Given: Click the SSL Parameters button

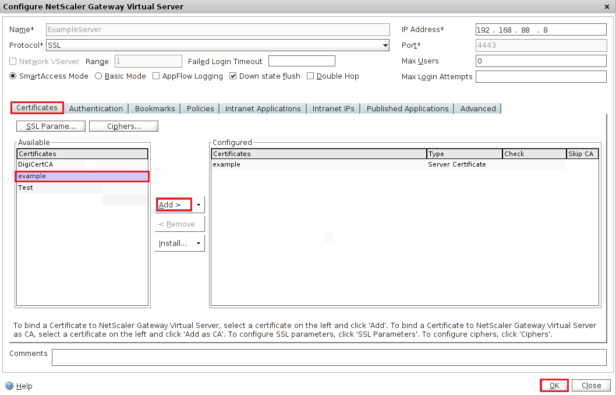Looking at the screenshot, I should point(51,126).
